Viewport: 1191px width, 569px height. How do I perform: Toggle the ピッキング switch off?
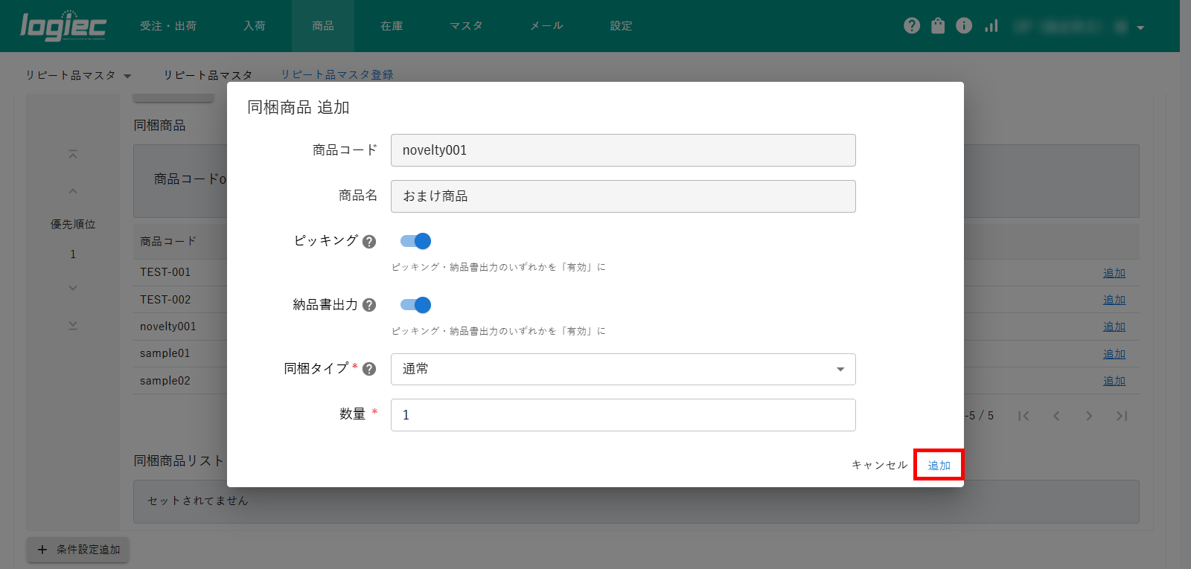point(415,241)
